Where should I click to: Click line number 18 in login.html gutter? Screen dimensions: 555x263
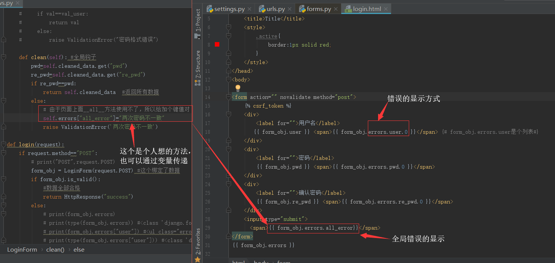pyautogui.click(x=207, y=132)
